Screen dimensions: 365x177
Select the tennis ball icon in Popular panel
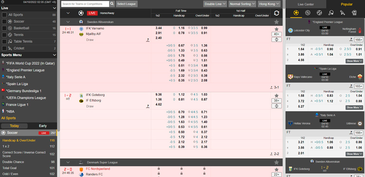(x=319, y=13)
